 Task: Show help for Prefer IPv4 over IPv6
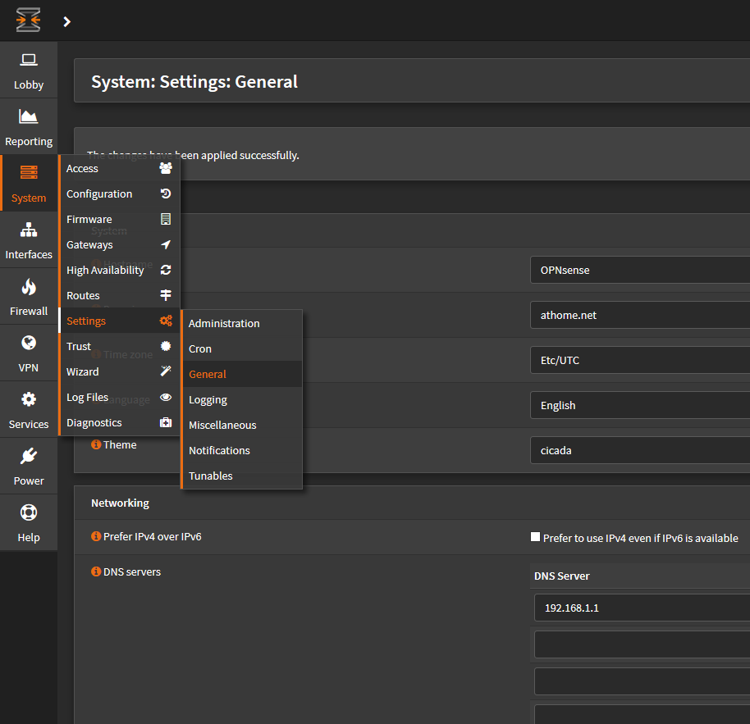pos(96,536)
